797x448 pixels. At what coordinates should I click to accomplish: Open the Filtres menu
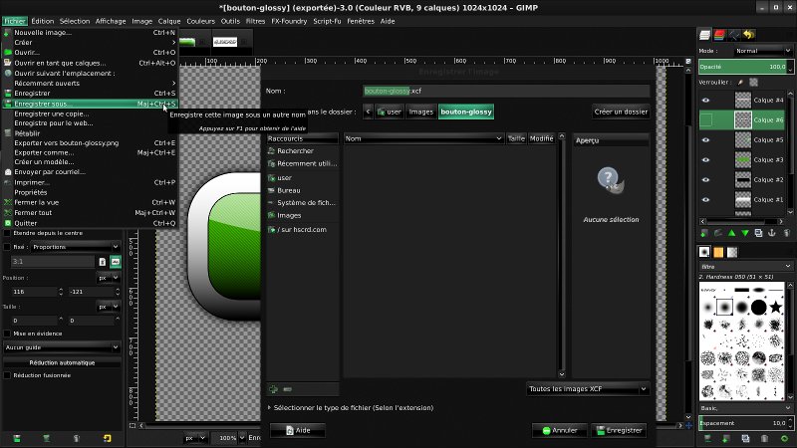click(255, 21)
